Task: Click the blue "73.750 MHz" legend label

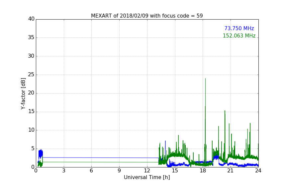Action: [x=239, y=29]
